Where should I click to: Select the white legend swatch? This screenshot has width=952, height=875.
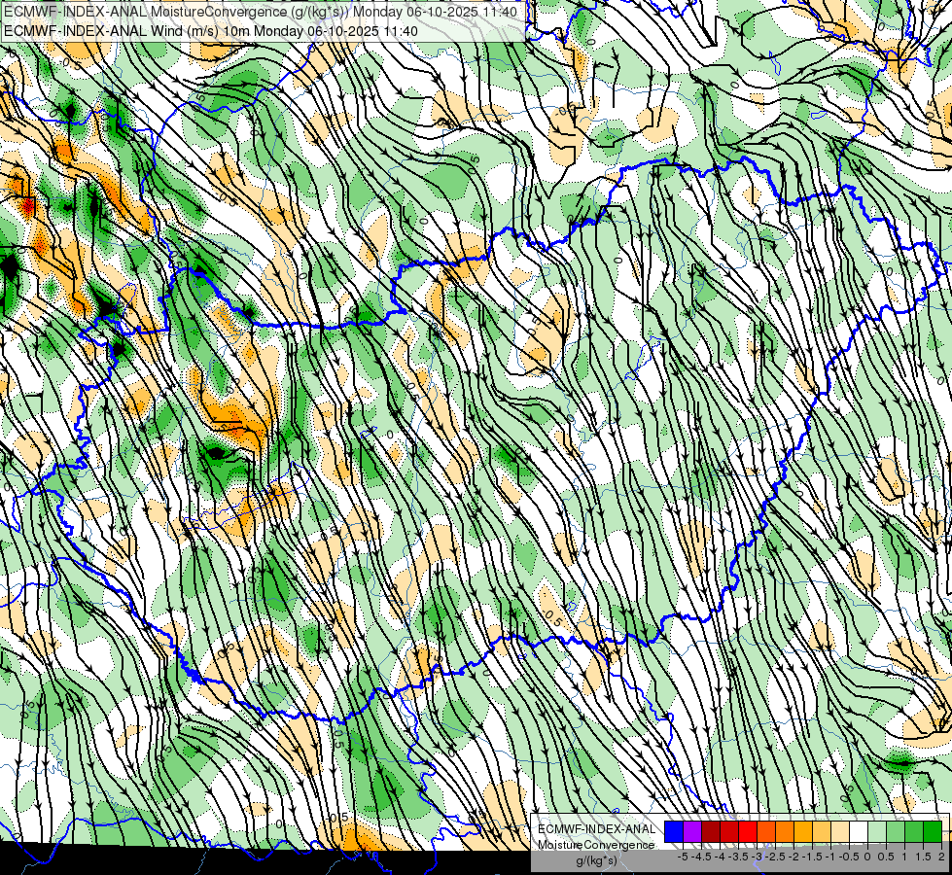pos(858,832)
